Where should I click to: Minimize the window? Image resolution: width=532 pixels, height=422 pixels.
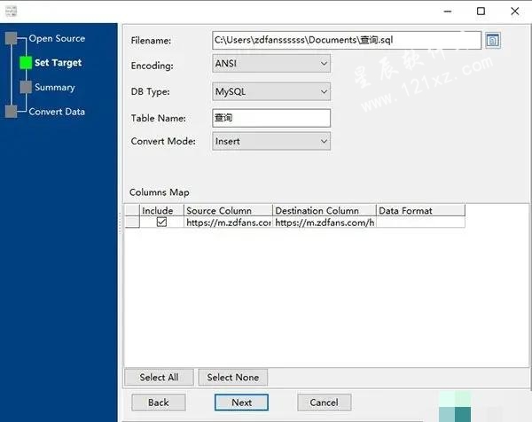(x=448, y=12)
